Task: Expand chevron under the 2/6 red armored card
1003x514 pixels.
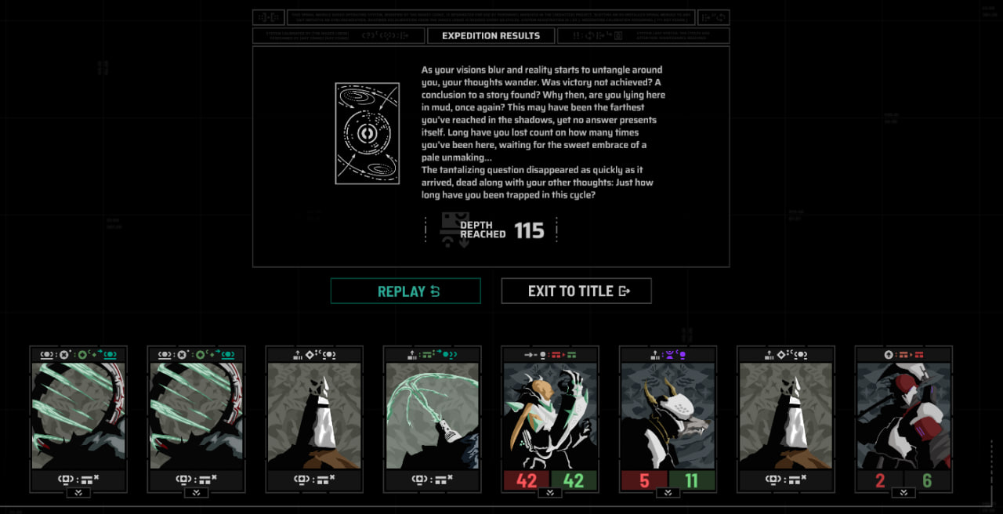Action: point(903,493)
